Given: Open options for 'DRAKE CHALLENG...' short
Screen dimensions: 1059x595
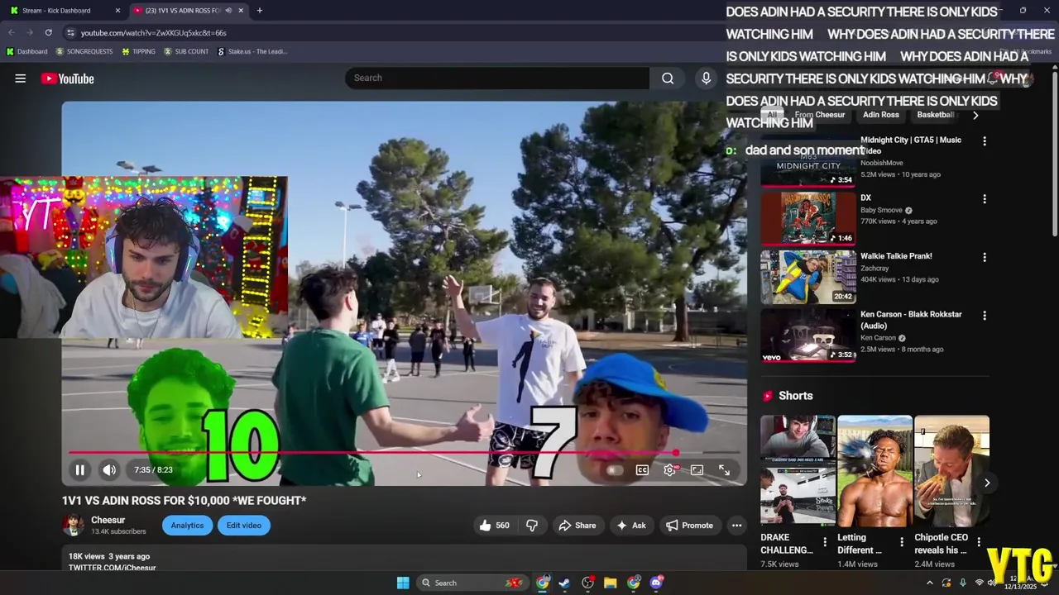Looking at the screenshot, I should [x=824, y=542].
